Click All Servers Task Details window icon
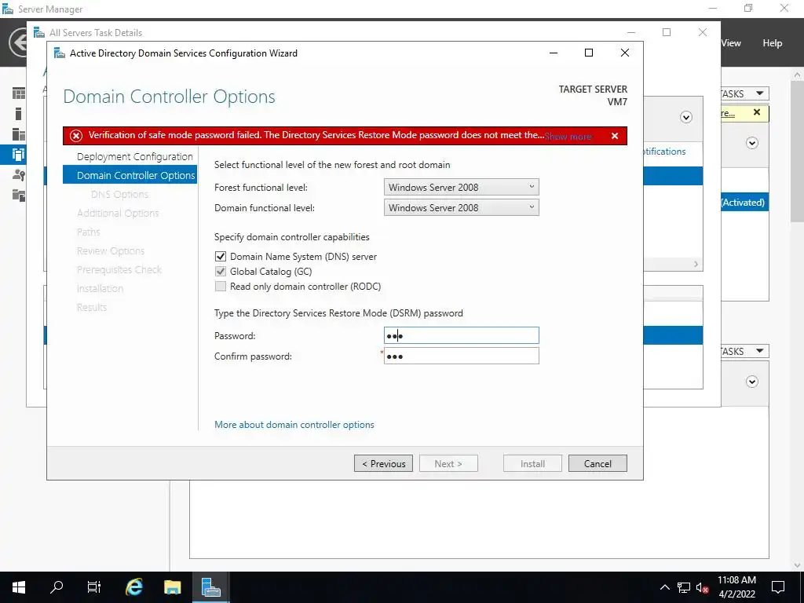The height and width of the screenshot is (603, 804). click(39, 33)
